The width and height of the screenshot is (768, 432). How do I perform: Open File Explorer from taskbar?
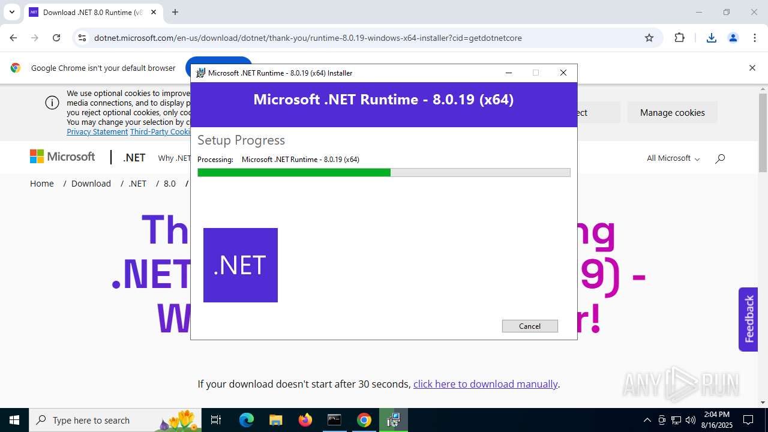[x=275, y=420]
